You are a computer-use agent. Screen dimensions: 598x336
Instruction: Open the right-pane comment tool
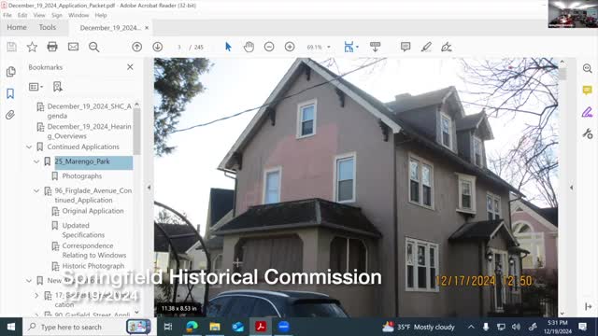point(588,91)
